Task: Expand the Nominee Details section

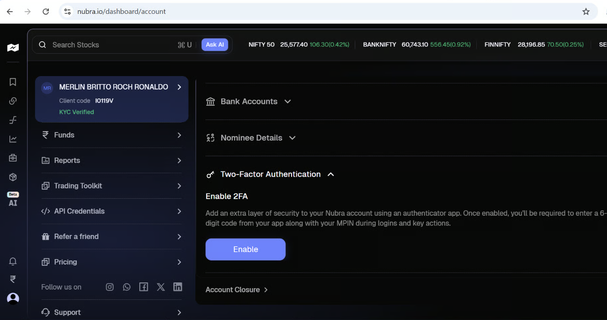Action: 251,138
